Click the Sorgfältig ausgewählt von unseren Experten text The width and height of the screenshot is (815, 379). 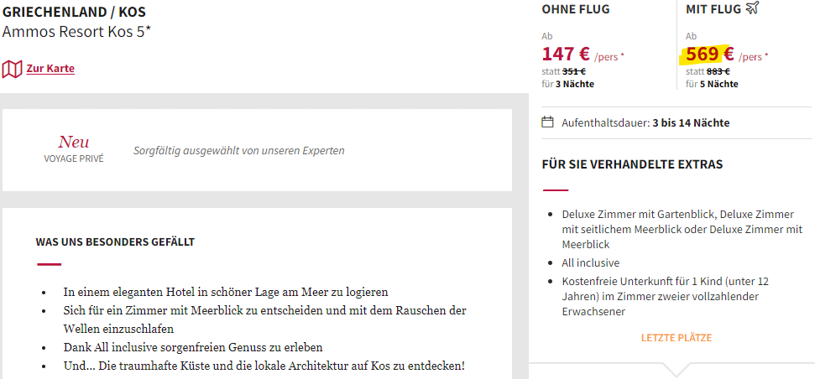click(239, 151)
